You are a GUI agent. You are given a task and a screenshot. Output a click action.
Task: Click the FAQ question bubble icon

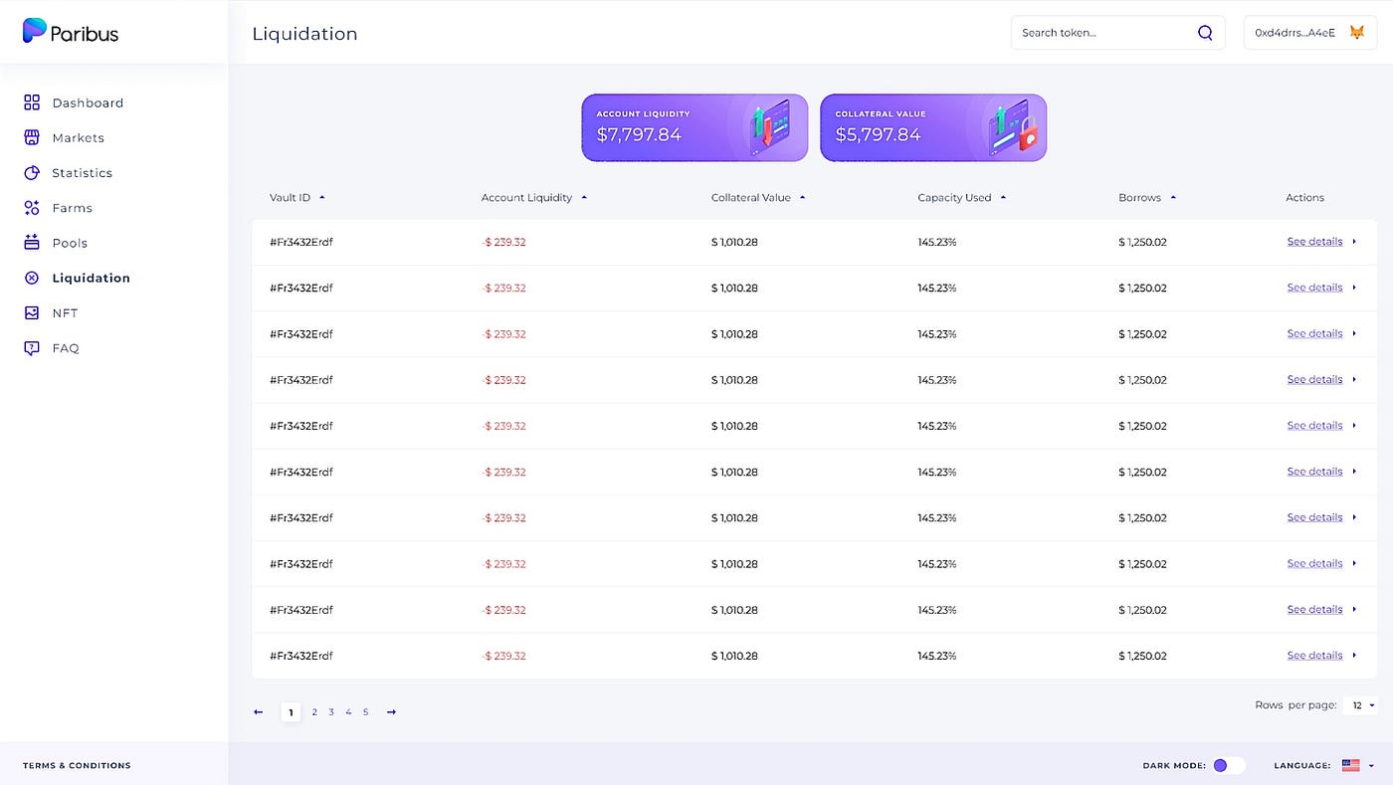coord(32,348)
